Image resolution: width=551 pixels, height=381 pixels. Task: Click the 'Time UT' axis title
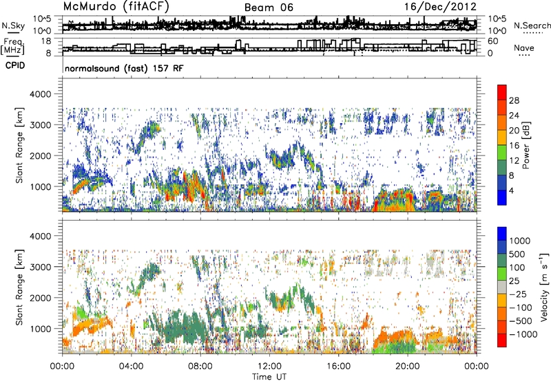(269, 377)
